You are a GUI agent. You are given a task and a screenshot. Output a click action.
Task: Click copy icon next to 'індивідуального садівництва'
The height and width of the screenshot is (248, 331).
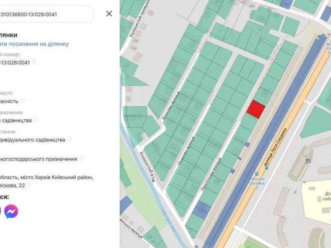click(69, 139)
